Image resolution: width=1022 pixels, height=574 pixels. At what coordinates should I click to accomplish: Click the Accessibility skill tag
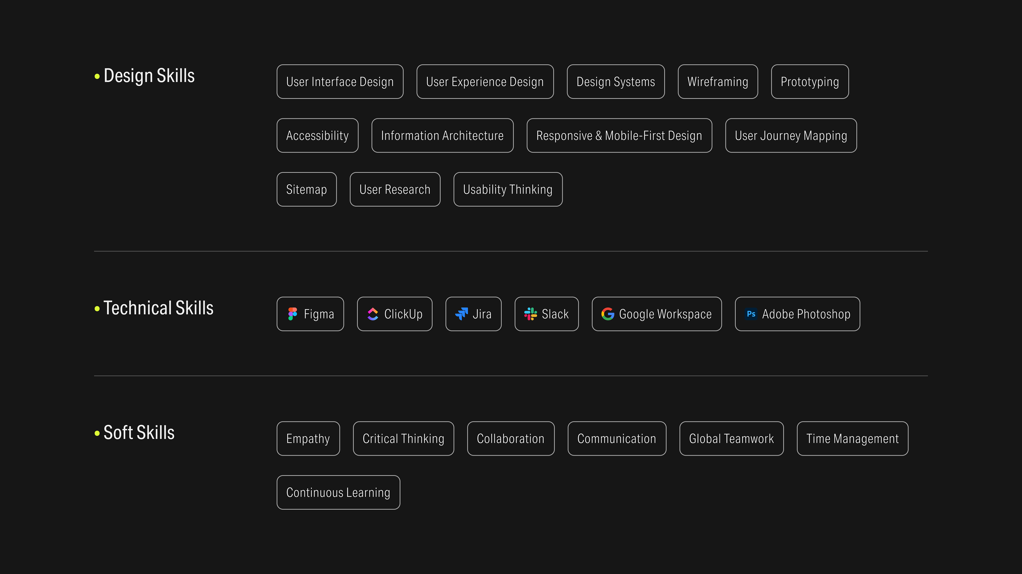click(317, 136)
